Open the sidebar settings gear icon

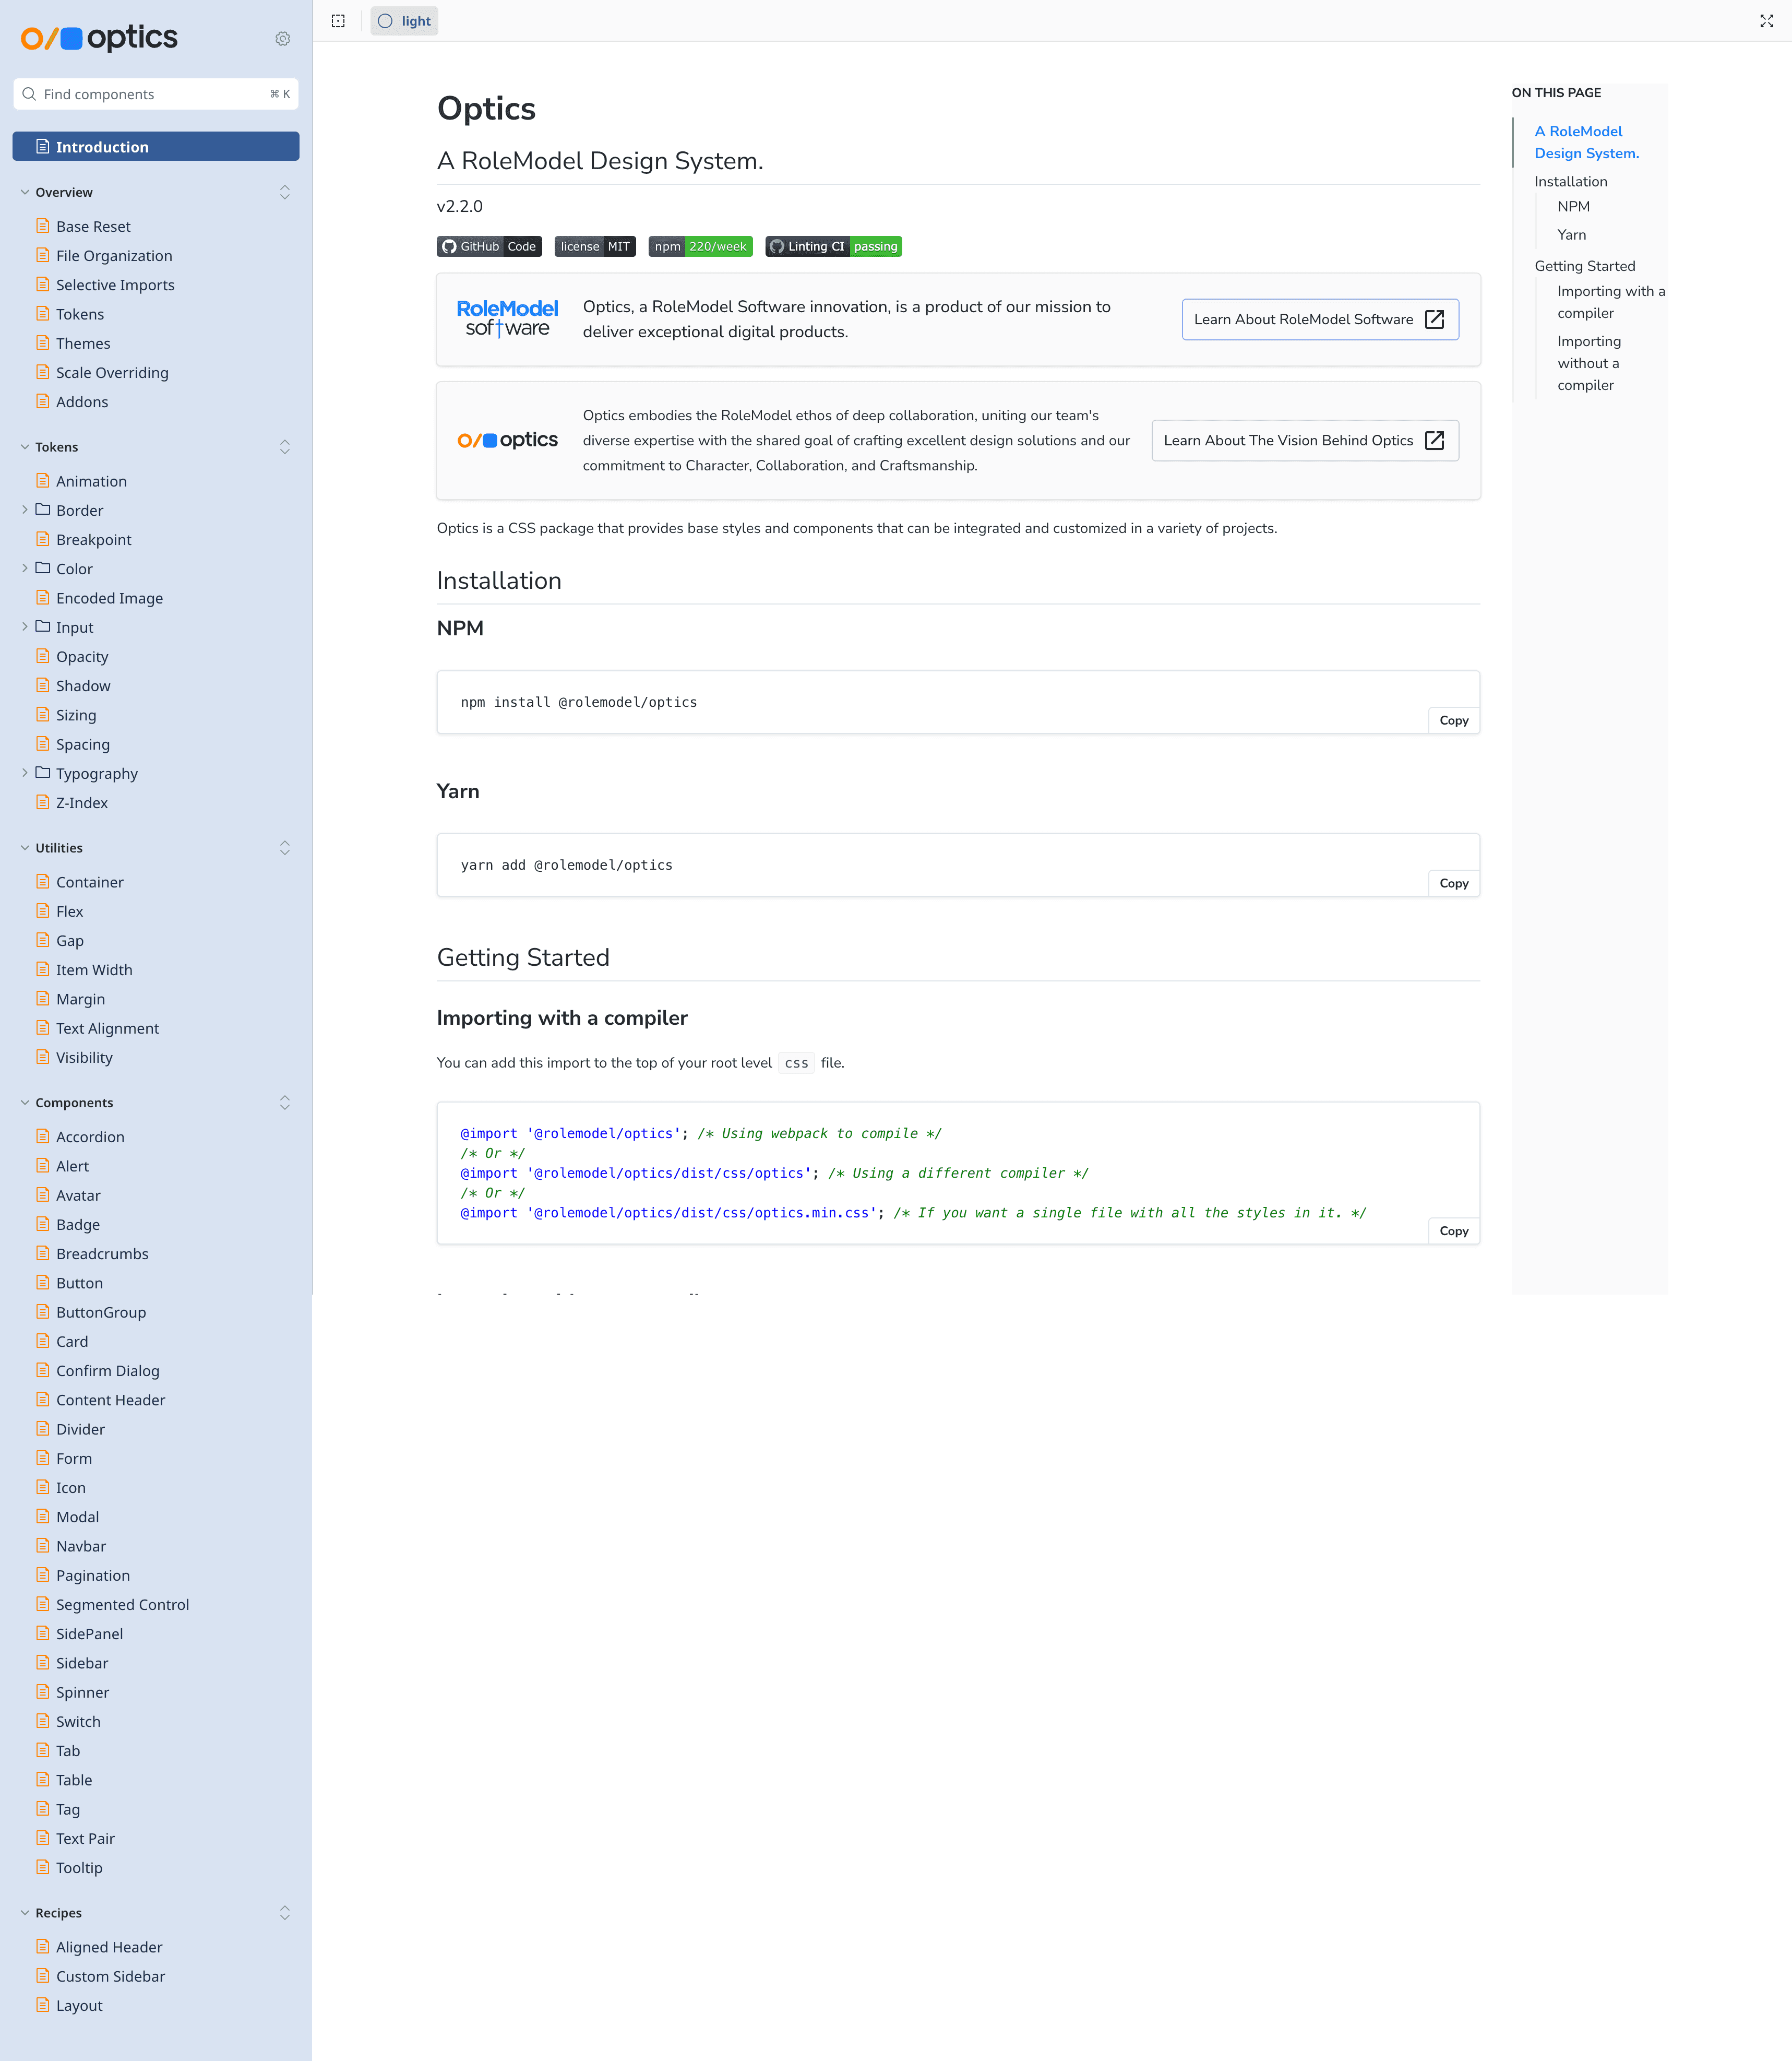283,39
